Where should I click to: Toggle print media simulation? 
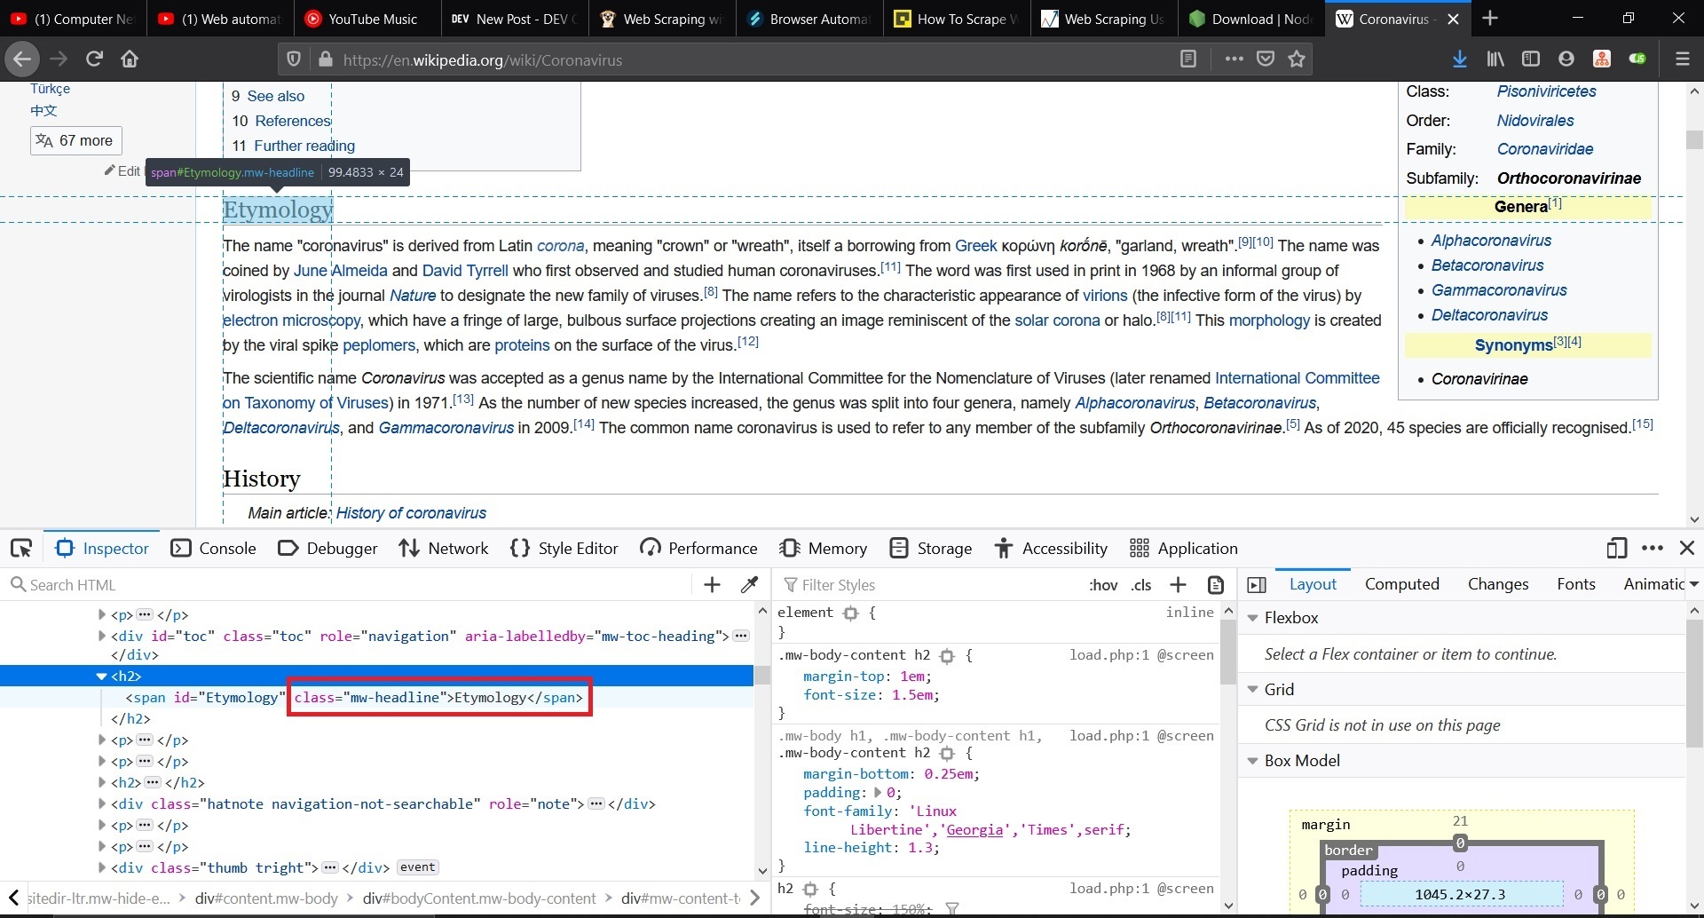(x=1216, y=584)
